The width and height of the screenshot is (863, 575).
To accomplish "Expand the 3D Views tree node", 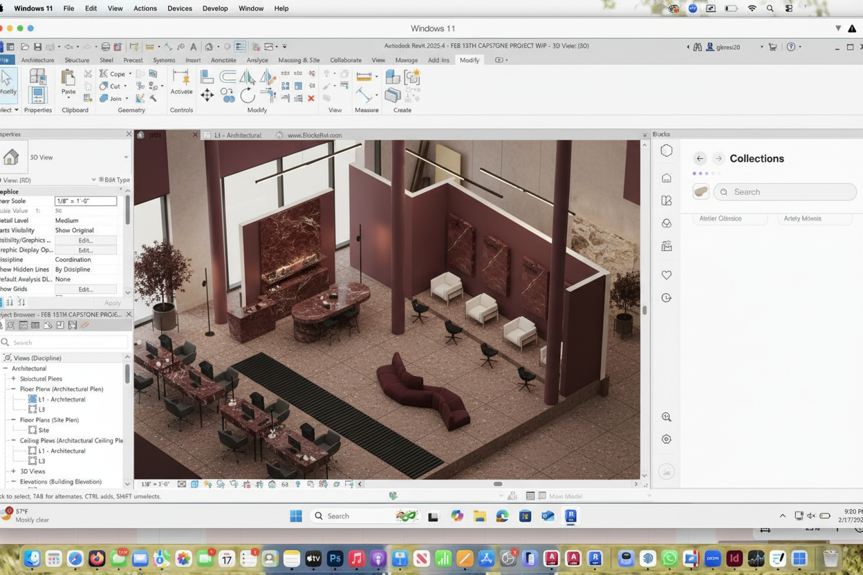I will click(x=13, y=471).
